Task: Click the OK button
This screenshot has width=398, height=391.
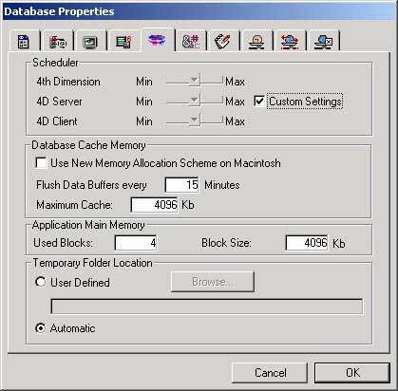Action: [352, 373]
